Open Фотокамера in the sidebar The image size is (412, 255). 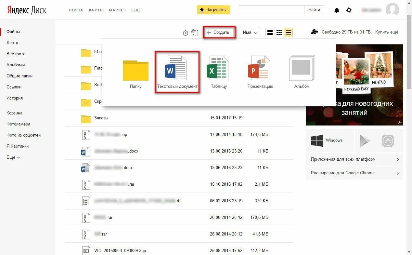(x=19, y=124)
